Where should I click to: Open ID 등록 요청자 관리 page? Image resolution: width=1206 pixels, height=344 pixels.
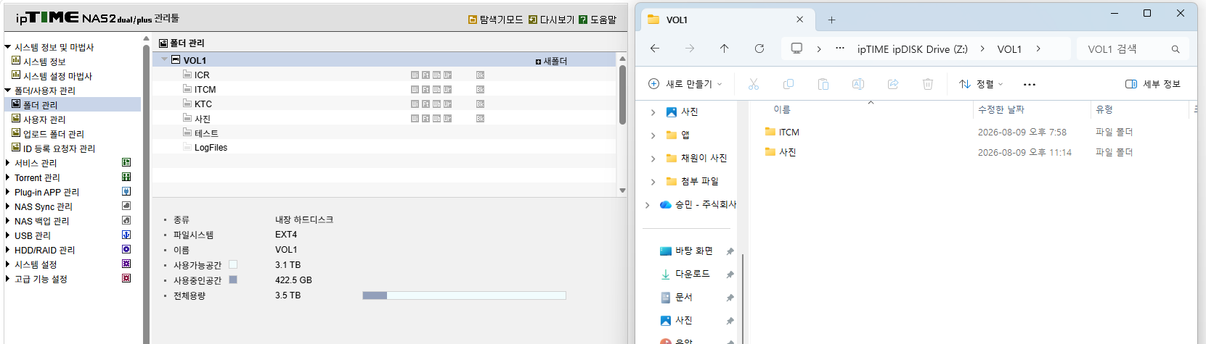pos(59,148)
